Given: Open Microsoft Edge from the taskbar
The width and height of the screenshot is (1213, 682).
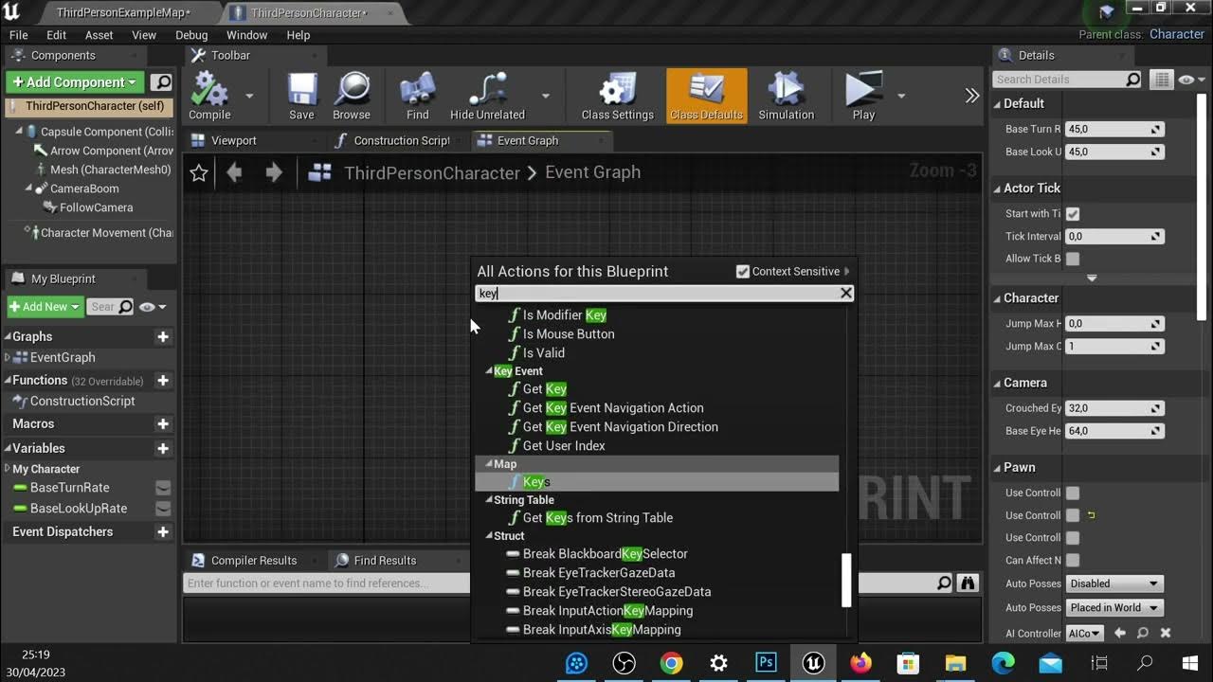Looking at the screenshot, I should (x=1003, y=663).
